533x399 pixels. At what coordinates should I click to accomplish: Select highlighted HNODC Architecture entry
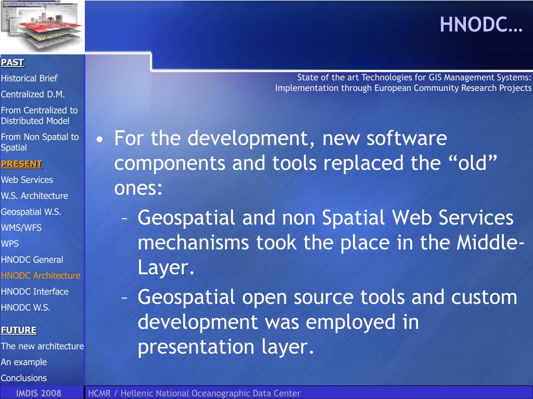pos(41,275)
